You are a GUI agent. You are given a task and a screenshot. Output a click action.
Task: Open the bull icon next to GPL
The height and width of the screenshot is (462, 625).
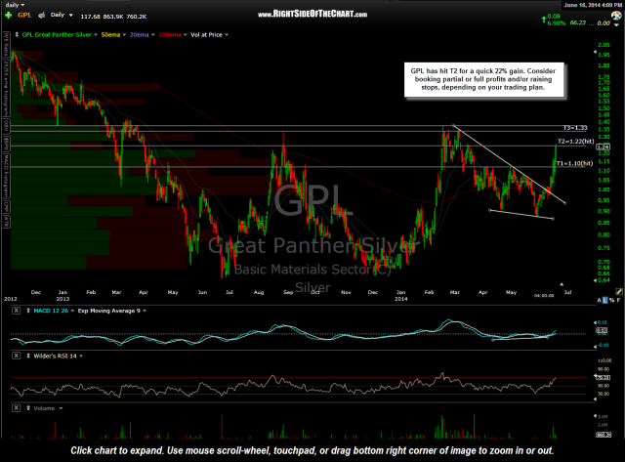click(x=41, y=16)
